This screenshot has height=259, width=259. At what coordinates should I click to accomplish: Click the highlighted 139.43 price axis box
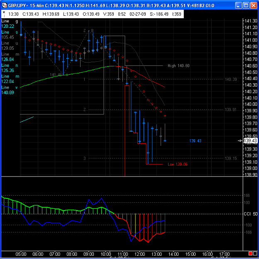251,141
